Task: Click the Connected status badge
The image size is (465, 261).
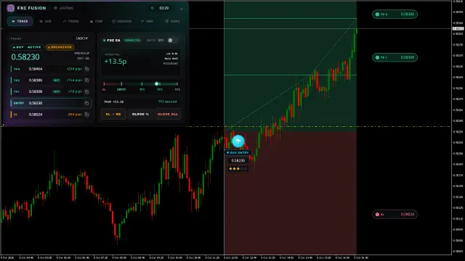Action: tap(132, 41)
